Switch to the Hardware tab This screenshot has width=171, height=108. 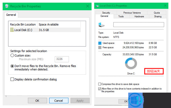pos(139,17)
